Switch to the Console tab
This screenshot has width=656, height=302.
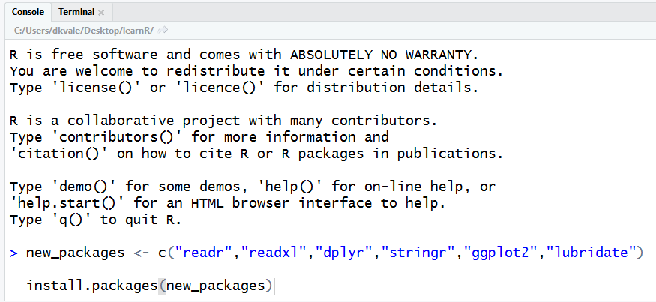tap(28, 12)
